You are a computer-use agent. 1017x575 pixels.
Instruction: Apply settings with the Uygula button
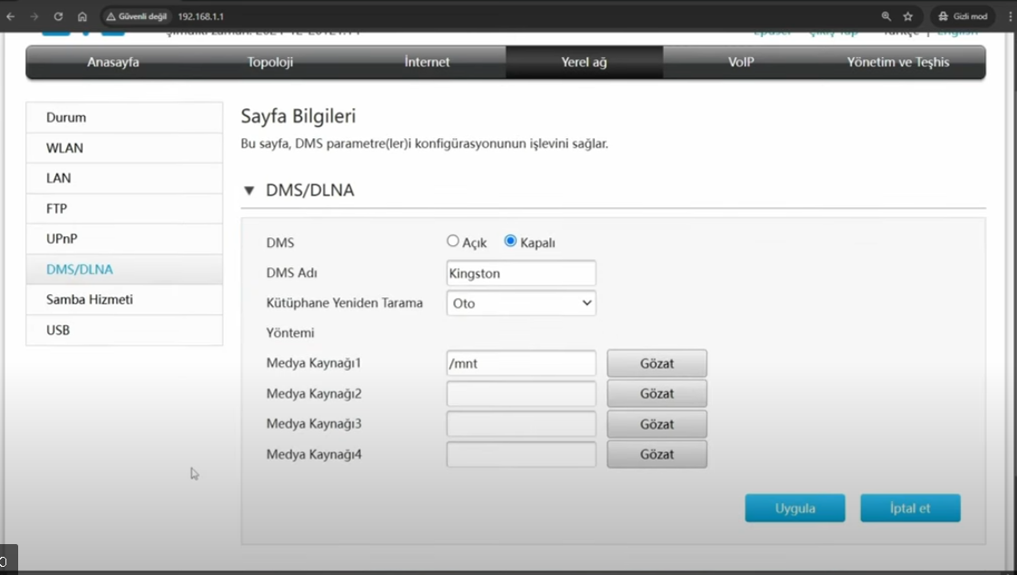(795, 508)
